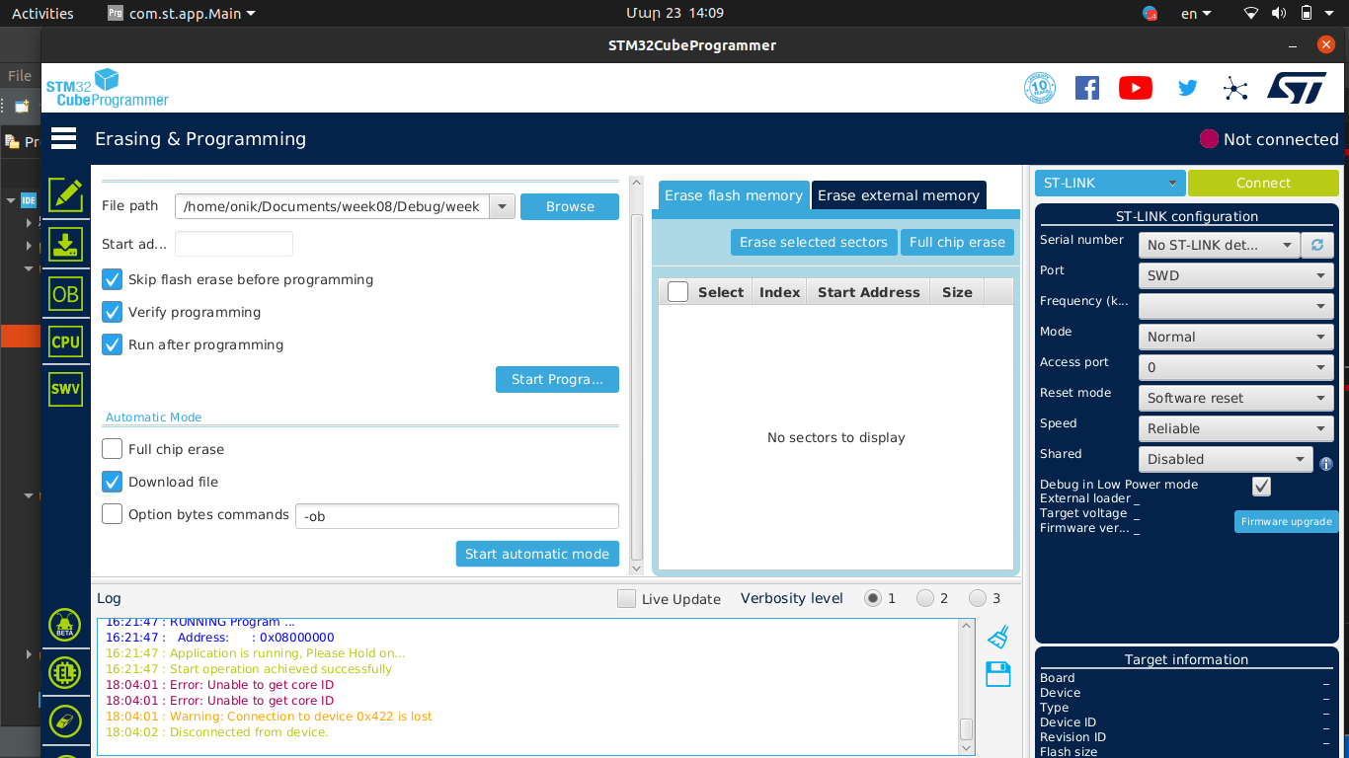1349x758 pixels.
Task: Open the Facebook link icon
Action: (x=1087, y=88)
